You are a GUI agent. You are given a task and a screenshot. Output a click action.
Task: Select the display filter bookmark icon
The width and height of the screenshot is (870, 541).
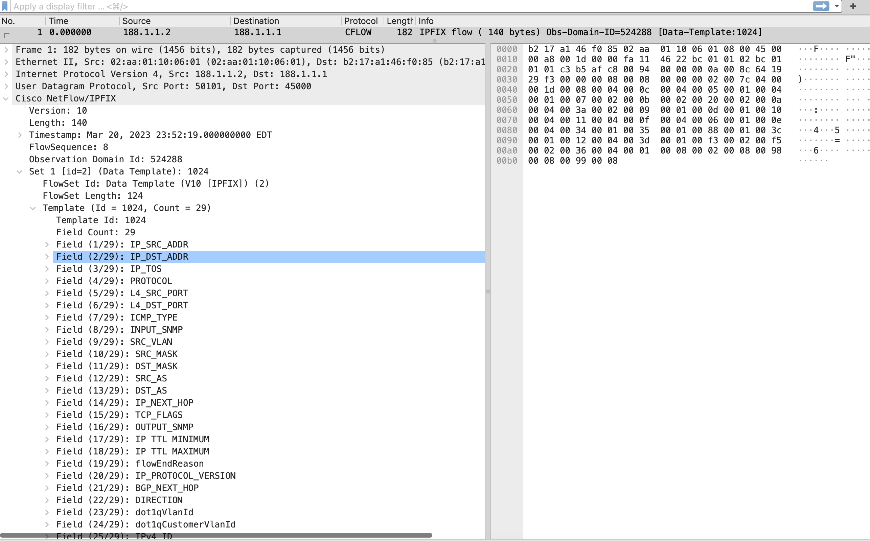pos(6,6)
